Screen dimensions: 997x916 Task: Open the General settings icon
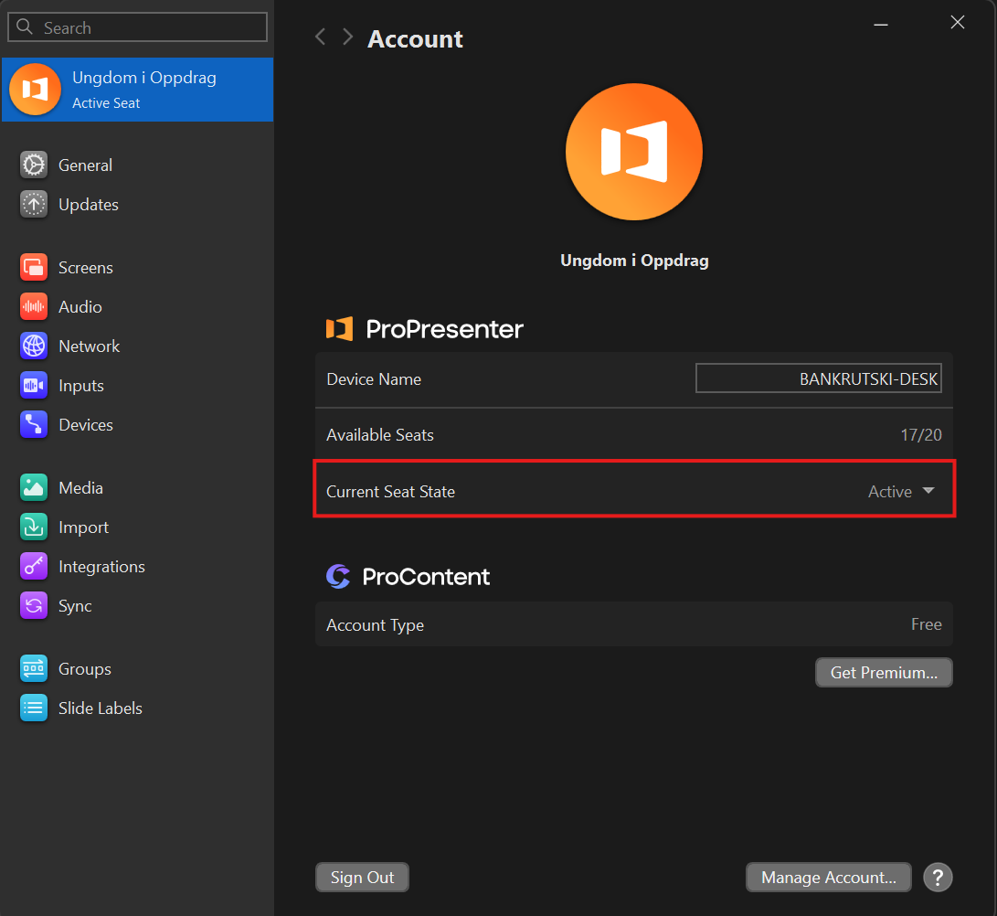pos(34,165)
